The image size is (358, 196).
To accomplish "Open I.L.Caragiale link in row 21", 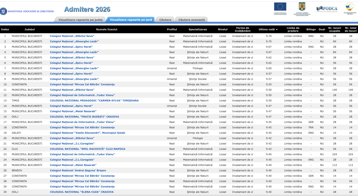I will [72, 143].
